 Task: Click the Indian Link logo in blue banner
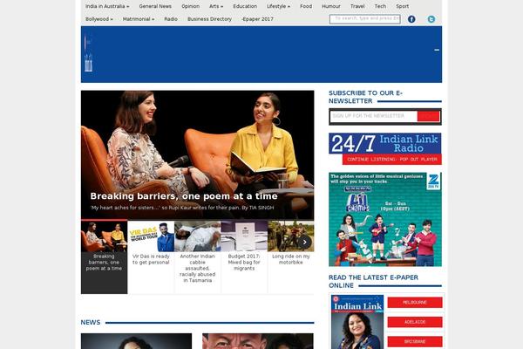[x=88, y=53]
